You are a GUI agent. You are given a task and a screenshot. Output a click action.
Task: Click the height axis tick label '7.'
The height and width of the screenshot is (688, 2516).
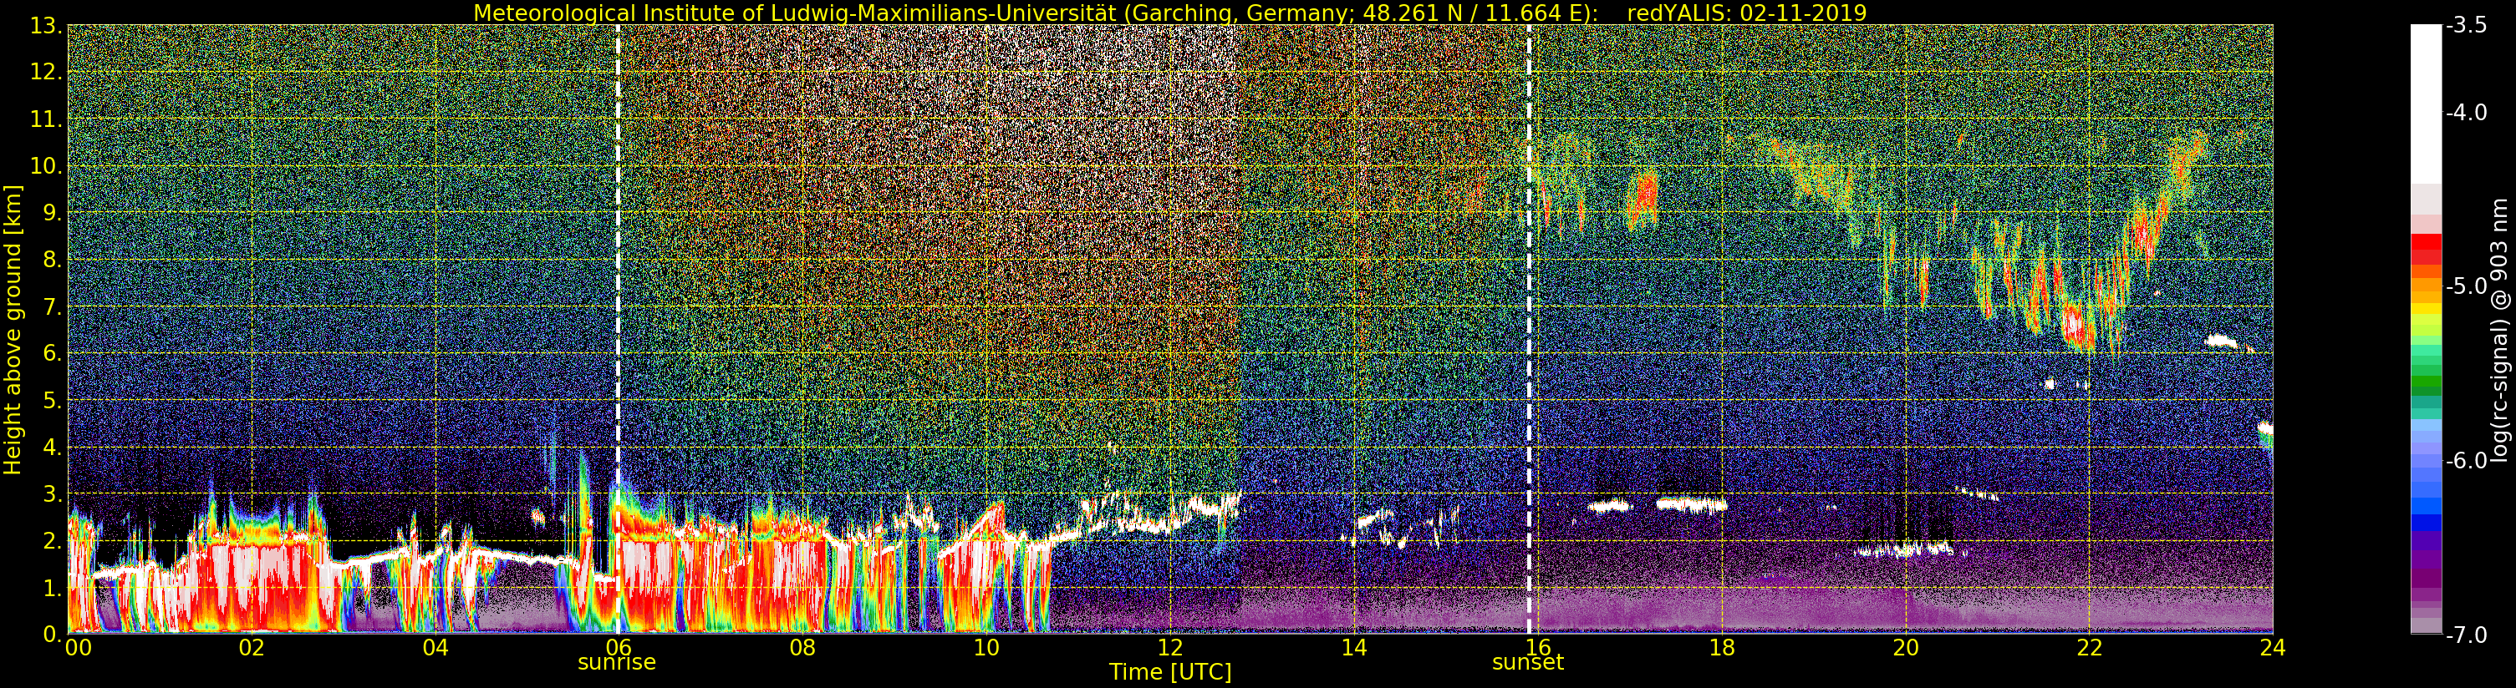(52, 307)
